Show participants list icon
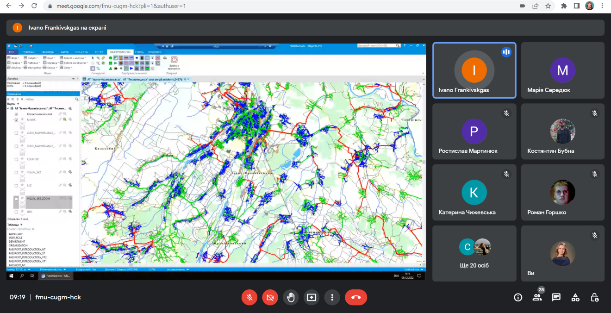611x313 pixels. tap(537, 297)
